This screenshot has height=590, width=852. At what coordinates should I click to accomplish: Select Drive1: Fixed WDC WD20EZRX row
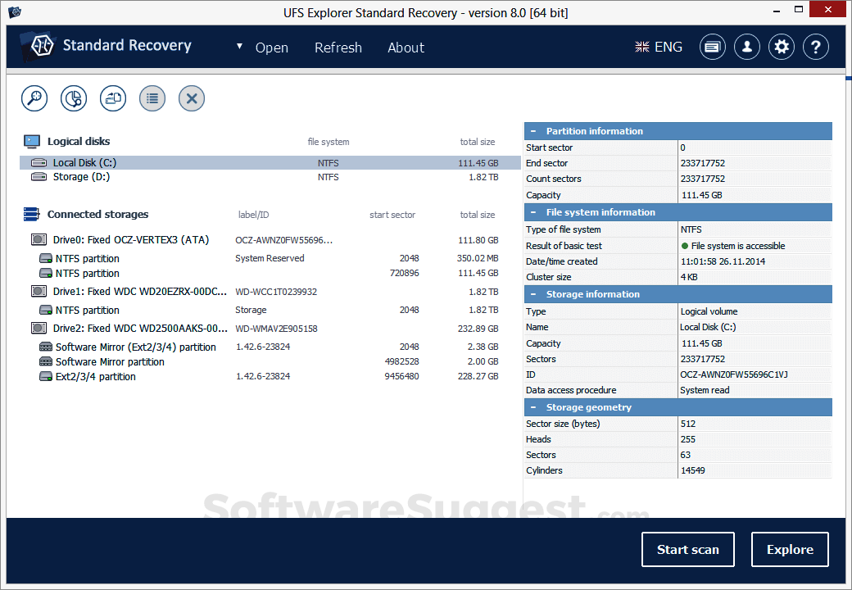[270, 291]
